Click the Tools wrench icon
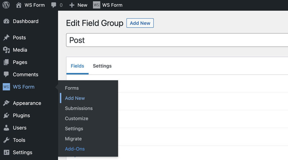Image resolution: width=288 pixels, height=160 pixels. click(6, 140)
